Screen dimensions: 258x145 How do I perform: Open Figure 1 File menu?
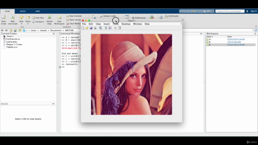[x=84, y=24]
